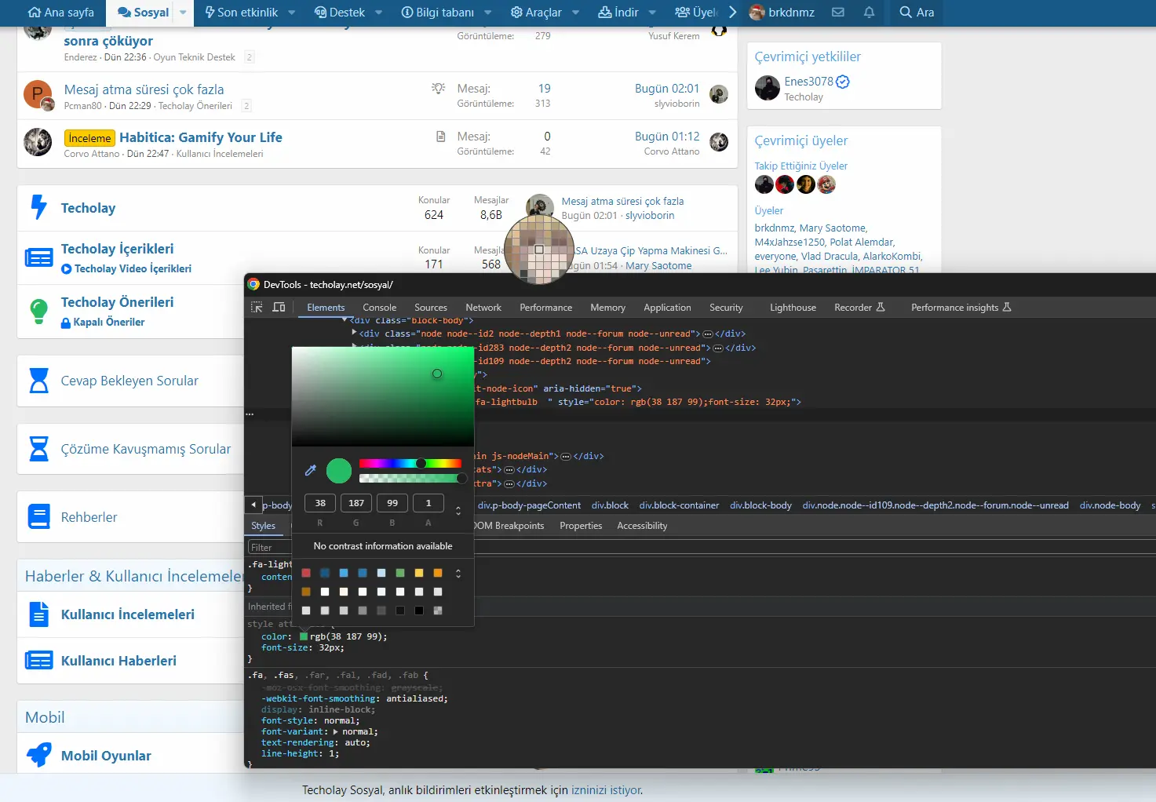Image resolution: width=1156 pixels, height=802 pixels.
Task: Expand collapsed ellipsis of js-nodeMain div
Action: (x=566, y=456)
